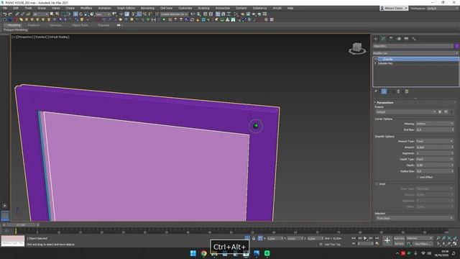Viewport: 460px width, 259px height.
Task: Open the Modifier List dropdown
Action: (x=415, y=53)
